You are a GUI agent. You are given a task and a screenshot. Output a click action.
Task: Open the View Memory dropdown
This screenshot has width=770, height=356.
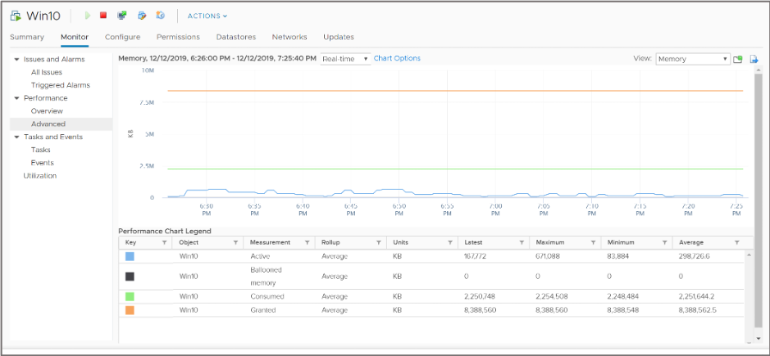point(692,59)
